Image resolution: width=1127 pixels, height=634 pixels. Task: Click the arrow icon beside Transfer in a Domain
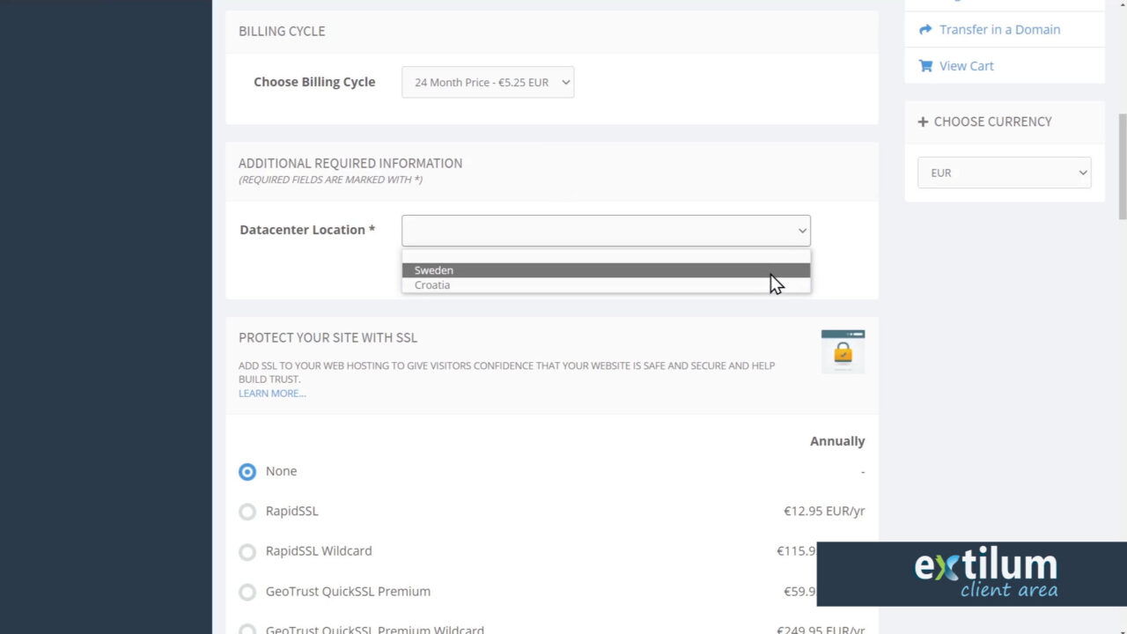924,29
